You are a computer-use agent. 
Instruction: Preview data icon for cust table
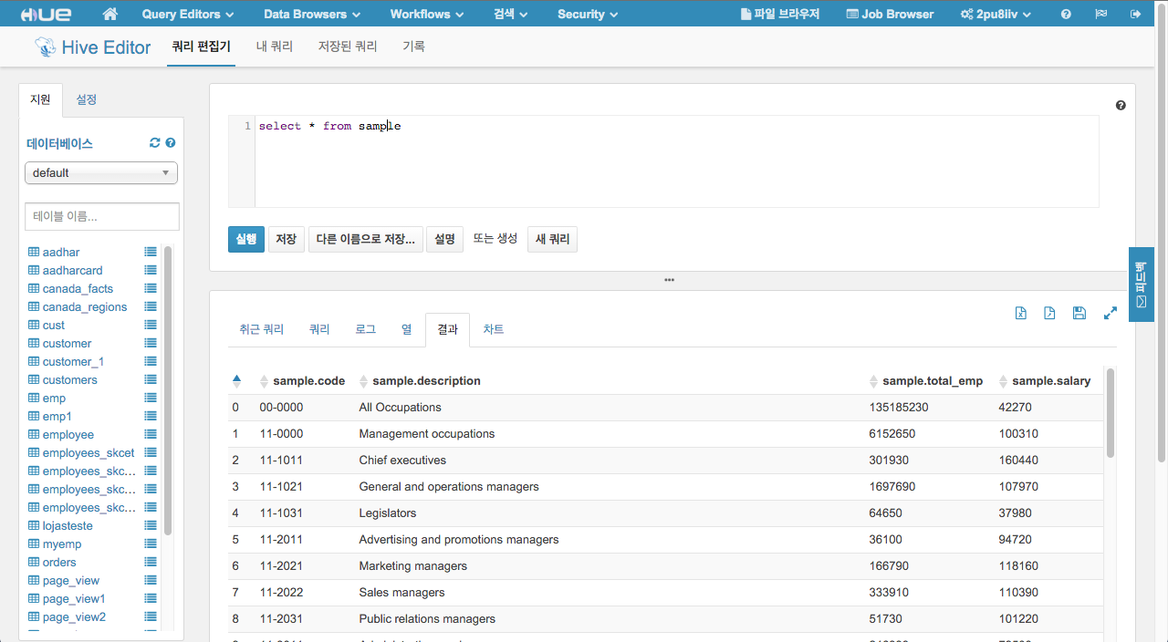tap(151, 325)
